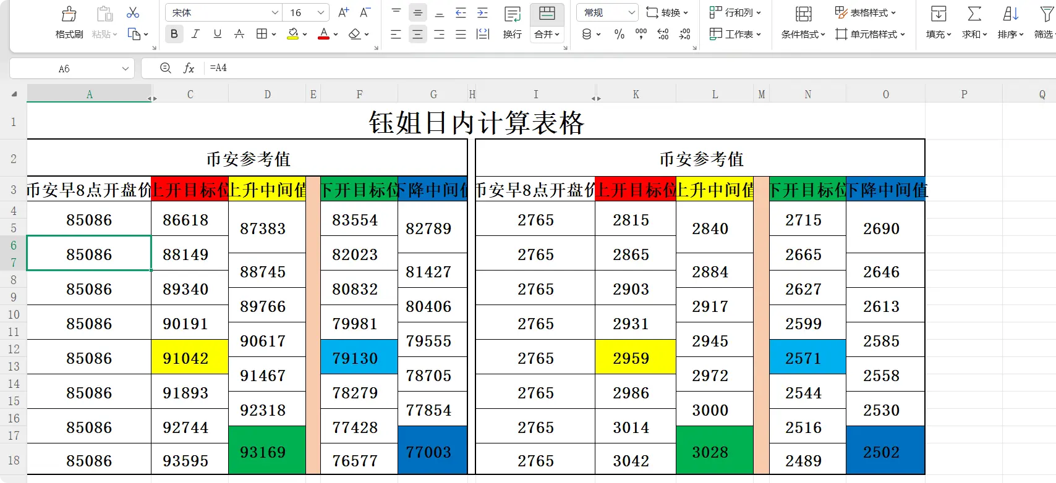The width and height of the screenshot is (1056, 483).
Task: Toggle Strikethrough formatting
Action: pos(239,34)
